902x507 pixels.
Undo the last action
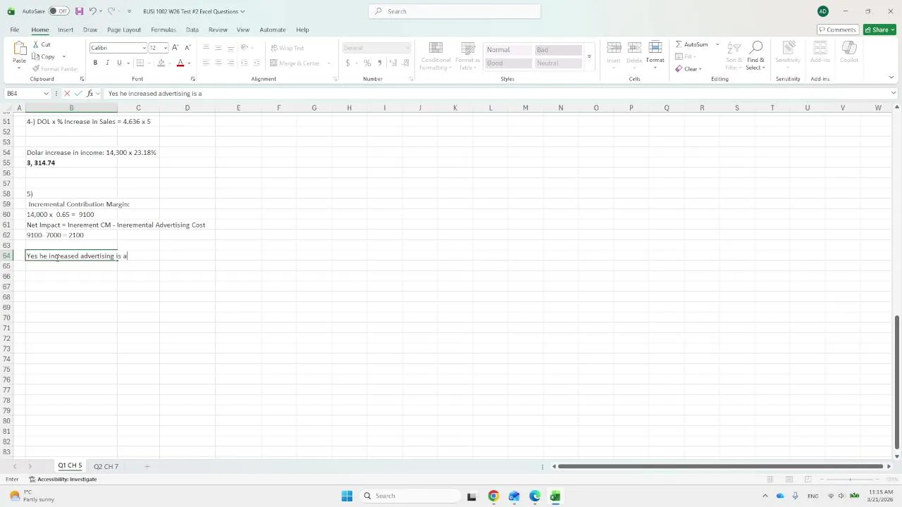tap(92, 11)
